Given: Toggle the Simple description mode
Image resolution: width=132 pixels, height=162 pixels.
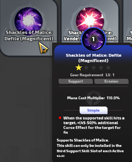Looking at the screenshot, I should 93,110.
